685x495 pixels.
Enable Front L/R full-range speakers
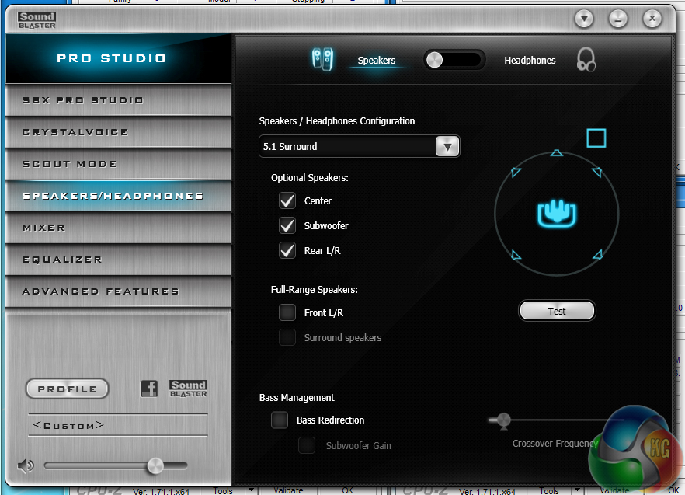(x=287, y=312)
